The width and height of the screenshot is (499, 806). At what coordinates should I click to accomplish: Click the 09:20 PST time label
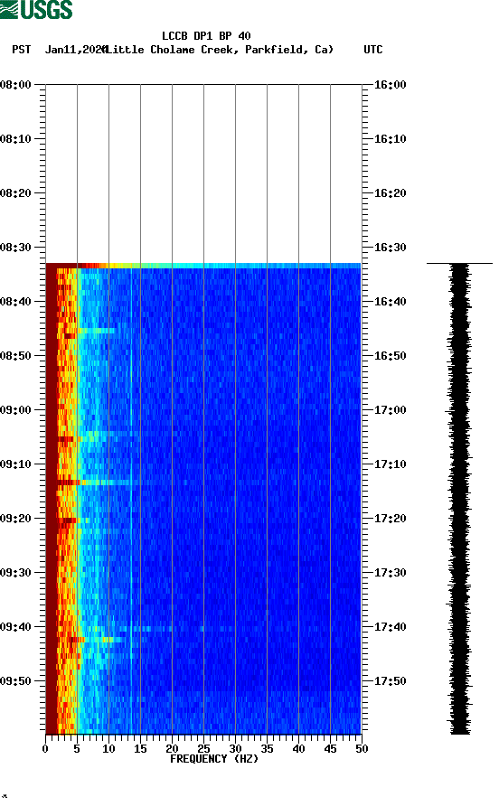coord(15,518)
